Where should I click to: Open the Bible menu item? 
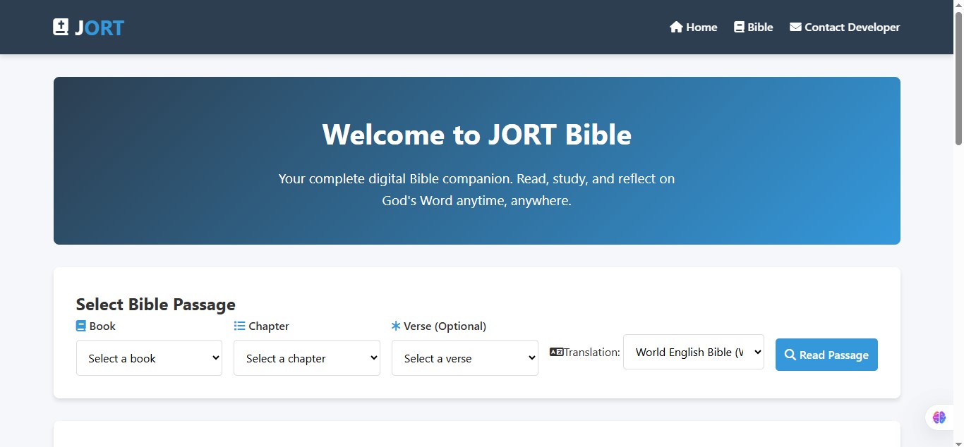coord(759,27)
